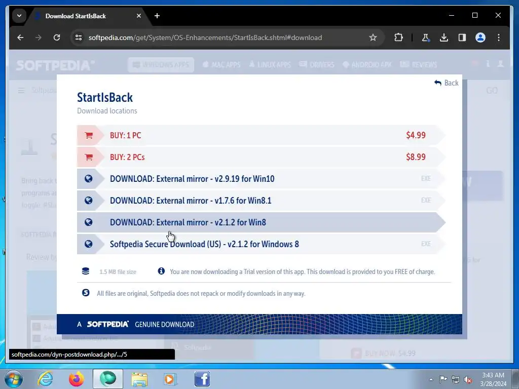The image size is (519, 389).
Task: Click the Softpedia S icon by original files note
Action: (86, 293)
